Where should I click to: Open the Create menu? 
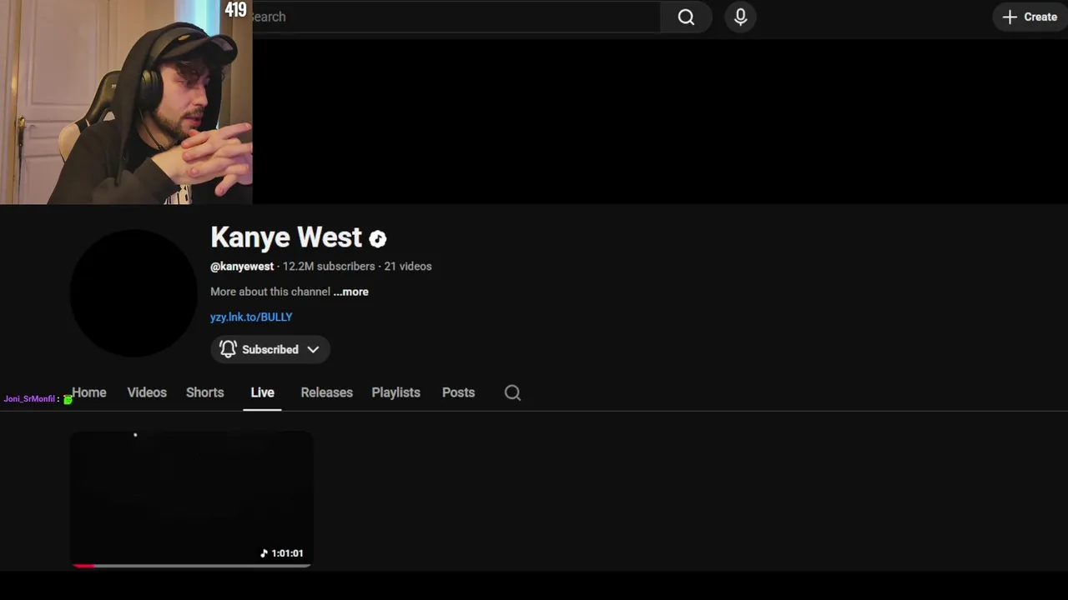[1030, 17]
